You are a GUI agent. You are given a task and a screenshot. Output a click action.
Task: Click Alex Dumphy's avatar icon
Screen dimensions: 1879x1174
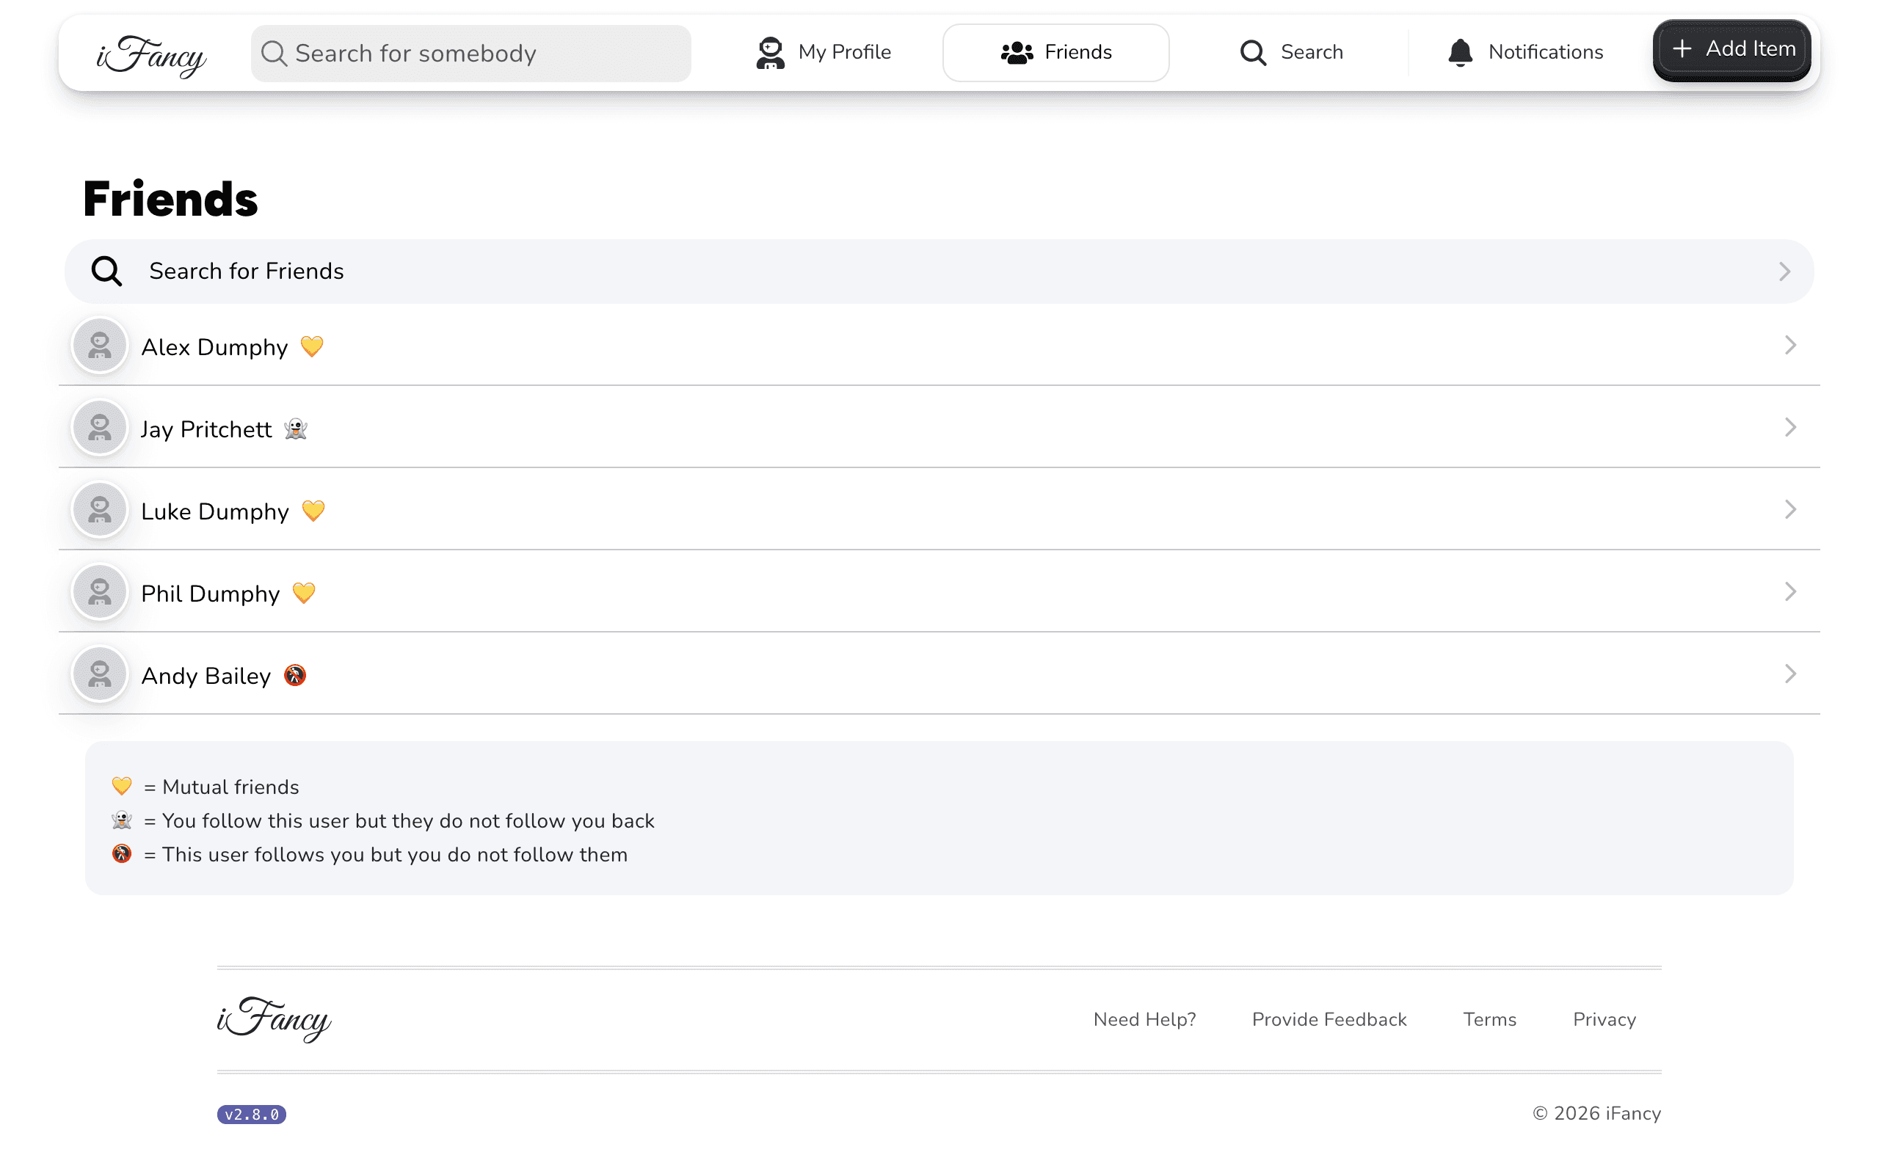click(x=99, y=346)
